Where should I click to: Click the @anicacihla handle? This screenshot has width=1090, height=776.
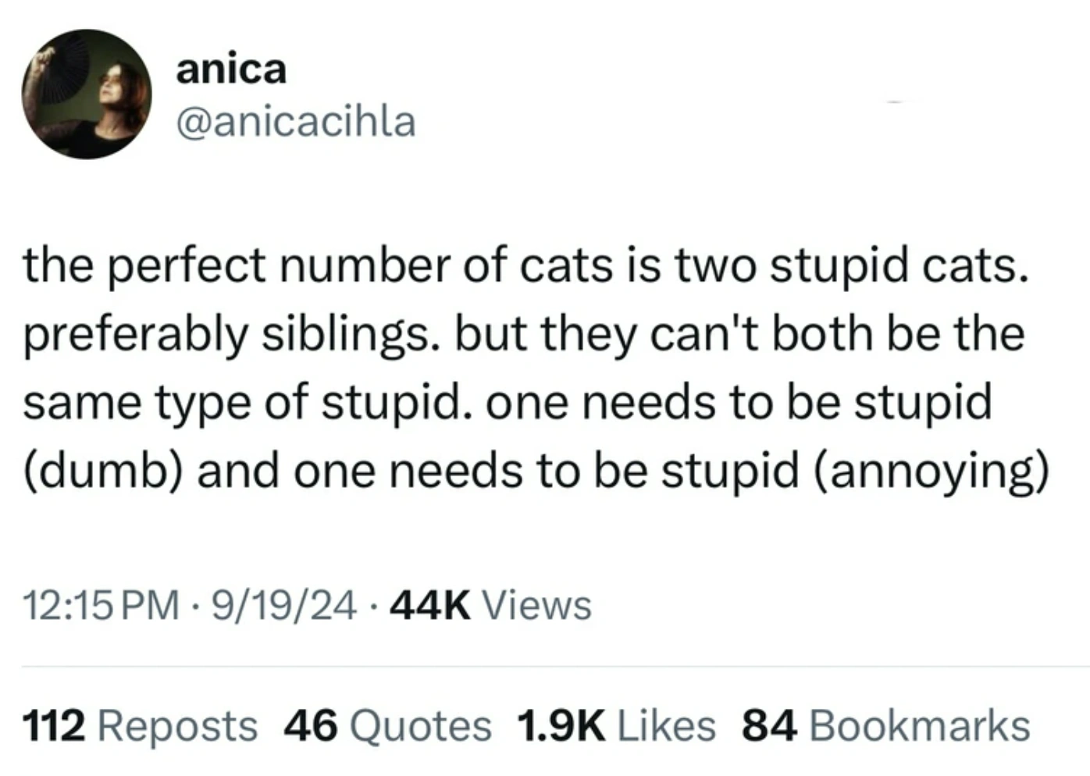pyautogui.click(x=295, y=121)
